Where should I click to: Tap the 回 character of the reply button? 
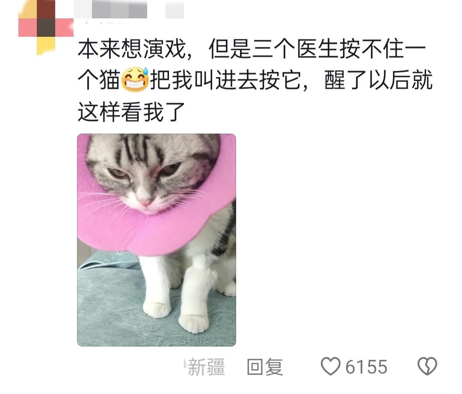[x=255, y=367]
